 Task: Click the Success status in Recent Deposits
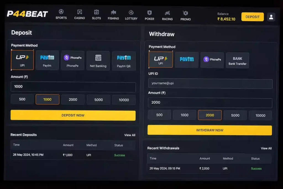(x=119, y=155)
